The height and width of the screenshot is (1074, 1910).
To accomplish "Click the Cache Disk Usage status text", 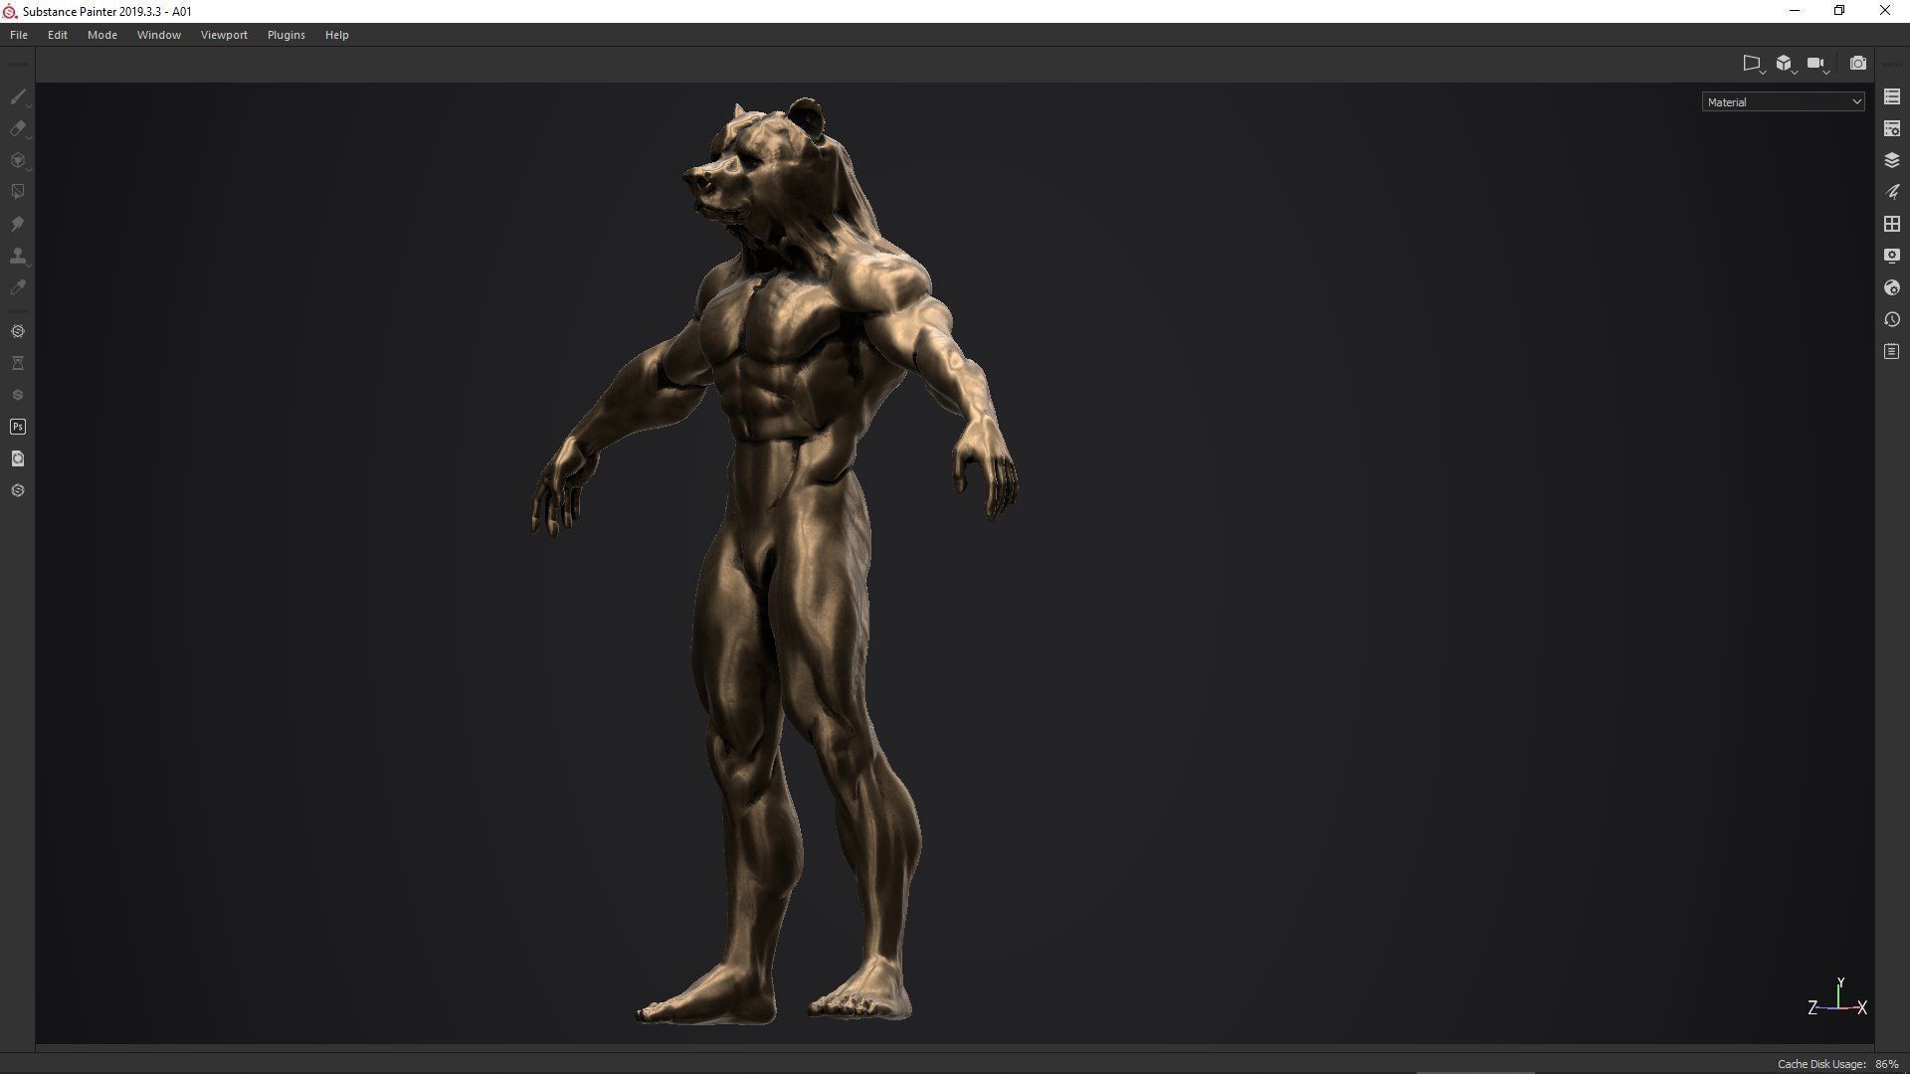I will click(1838, 1064).
